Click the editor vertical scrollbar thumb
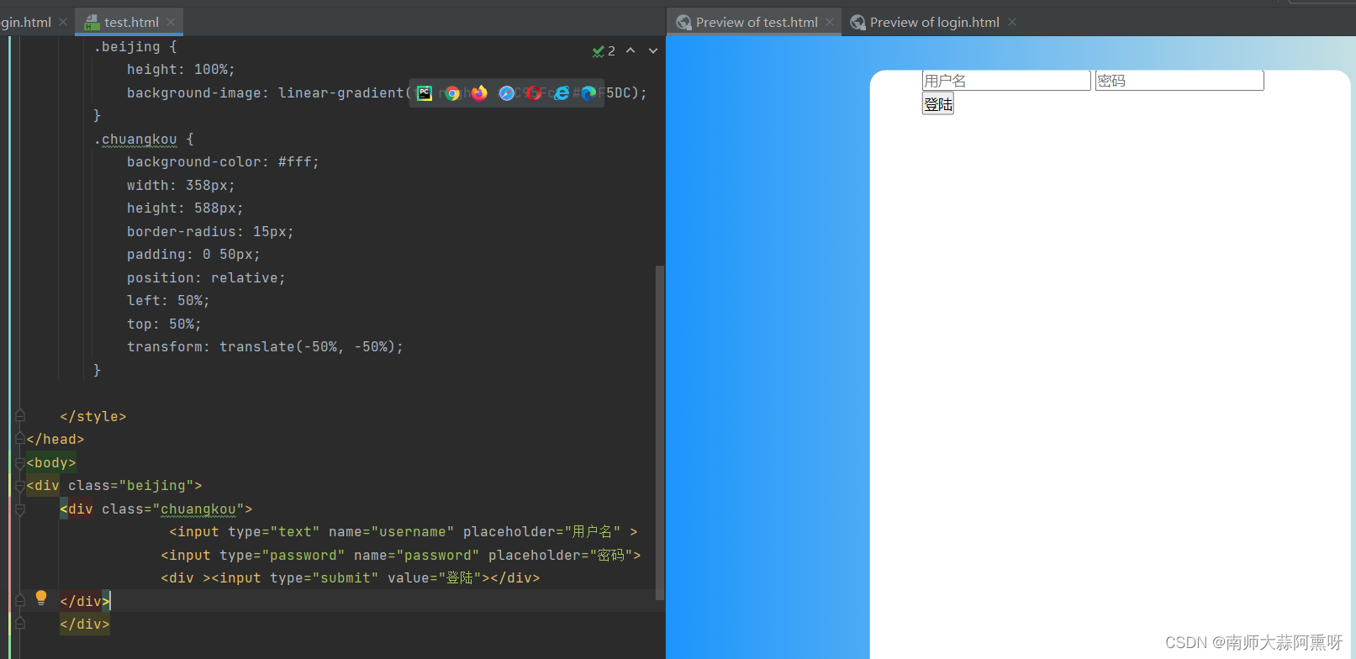This screenshot has width=1356, height=659. click(x=660, y=432)
